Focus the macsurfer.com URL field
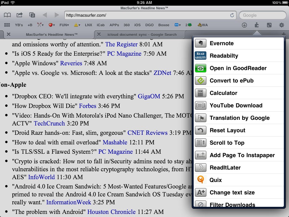Image resolution: width=289 pixels, height=217 pixels. [x=150, y=15]
